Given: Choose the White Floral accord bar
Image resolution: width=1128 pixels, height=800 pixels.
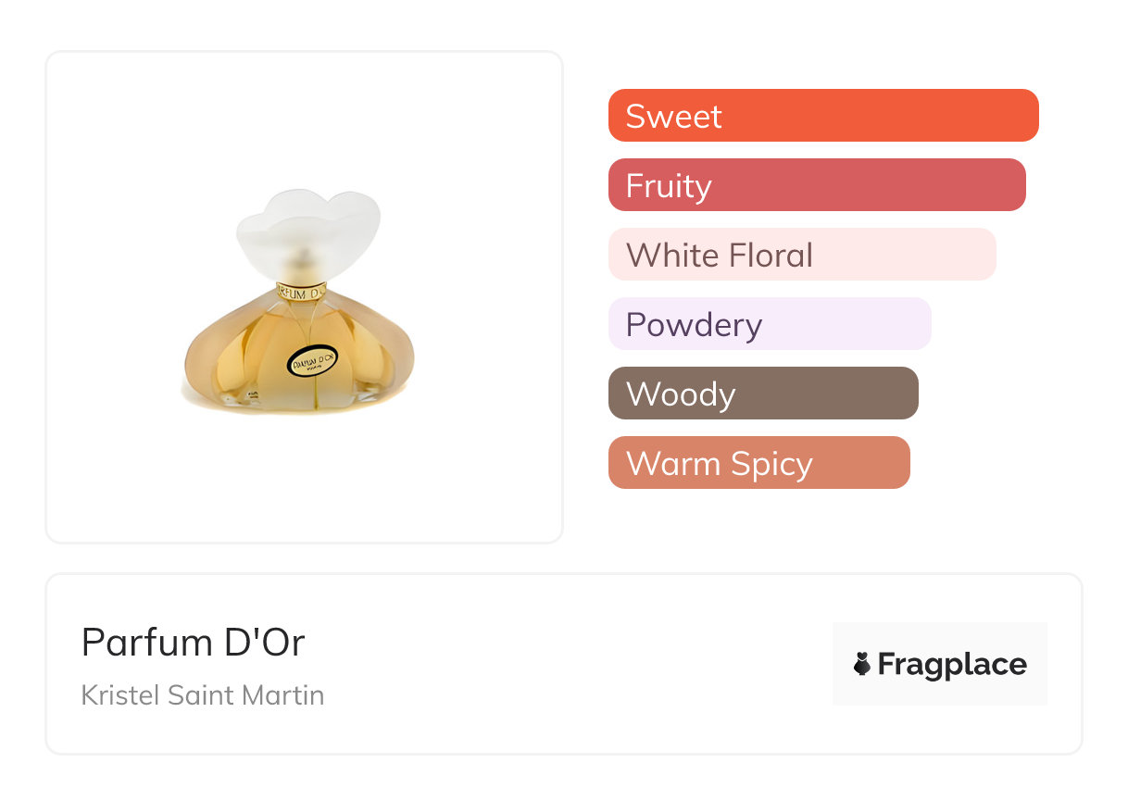Looking at the screenshot, I should (801, 255).
